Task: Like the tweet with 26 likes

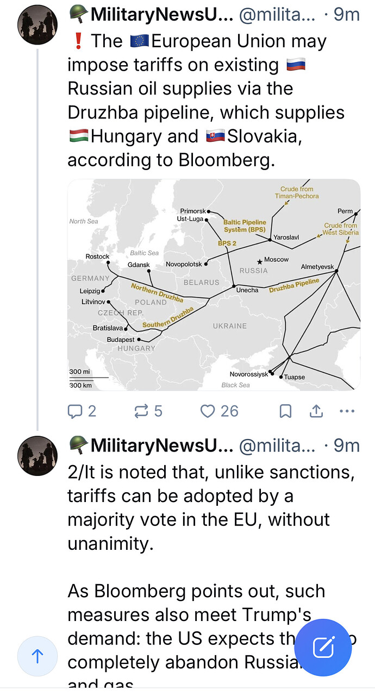Action: [208, 411]
